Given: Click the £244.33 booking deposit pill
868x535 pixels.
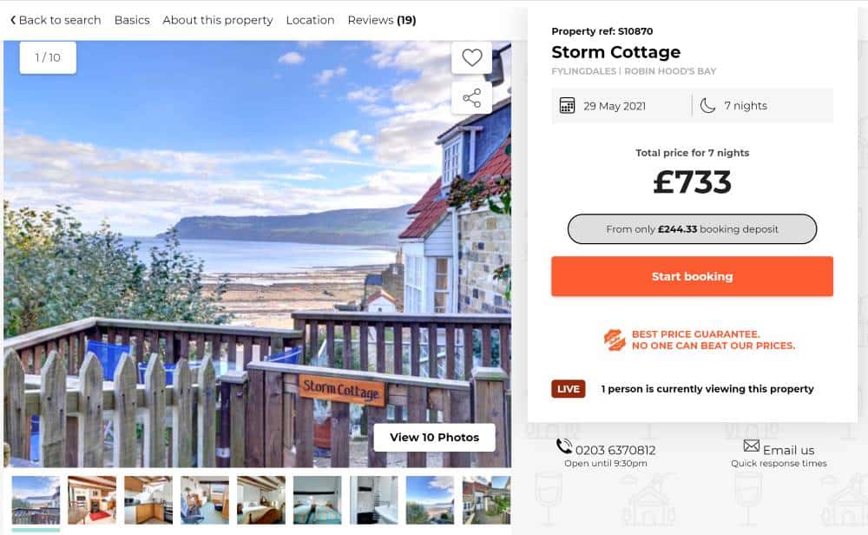Looking at the screenshot, I should [692, 228].
